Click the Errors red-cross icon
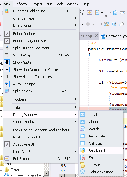 (83, 158)
